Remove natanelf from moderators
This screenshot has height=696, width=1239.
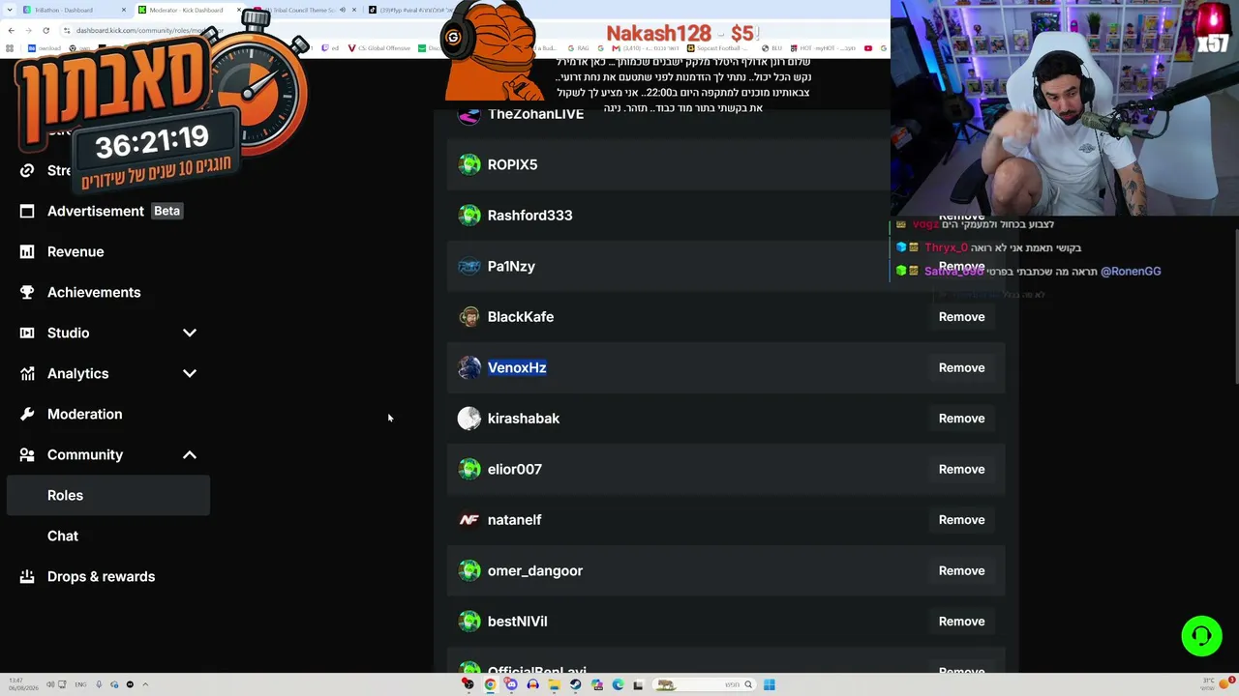point(961,520)
